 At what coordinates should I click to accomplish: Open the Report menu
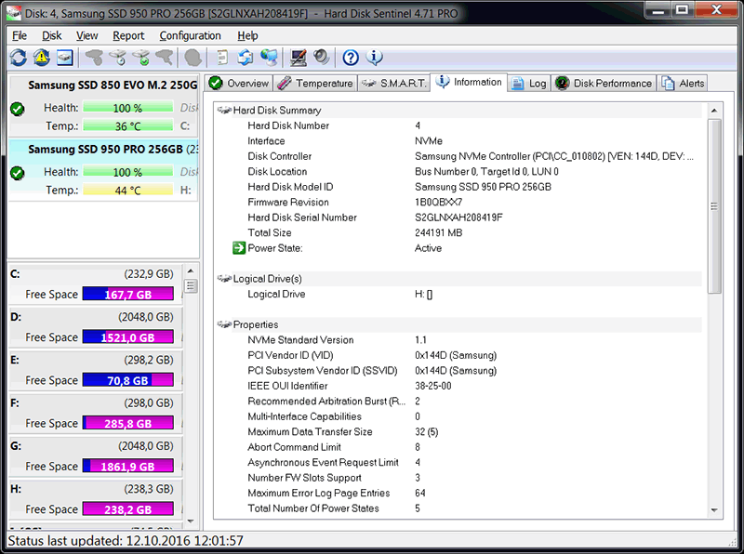point(128,35)
